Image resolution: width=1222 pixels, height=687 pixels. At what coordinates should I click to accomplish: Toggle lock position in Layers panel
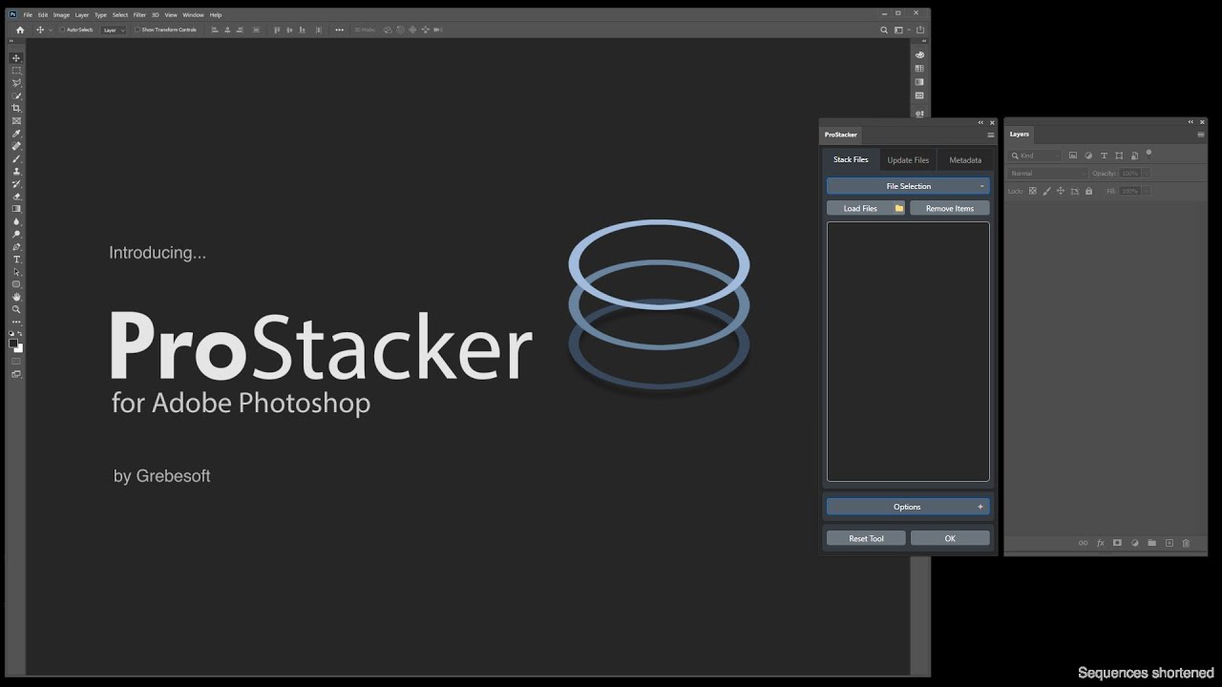pos(1061,191)
